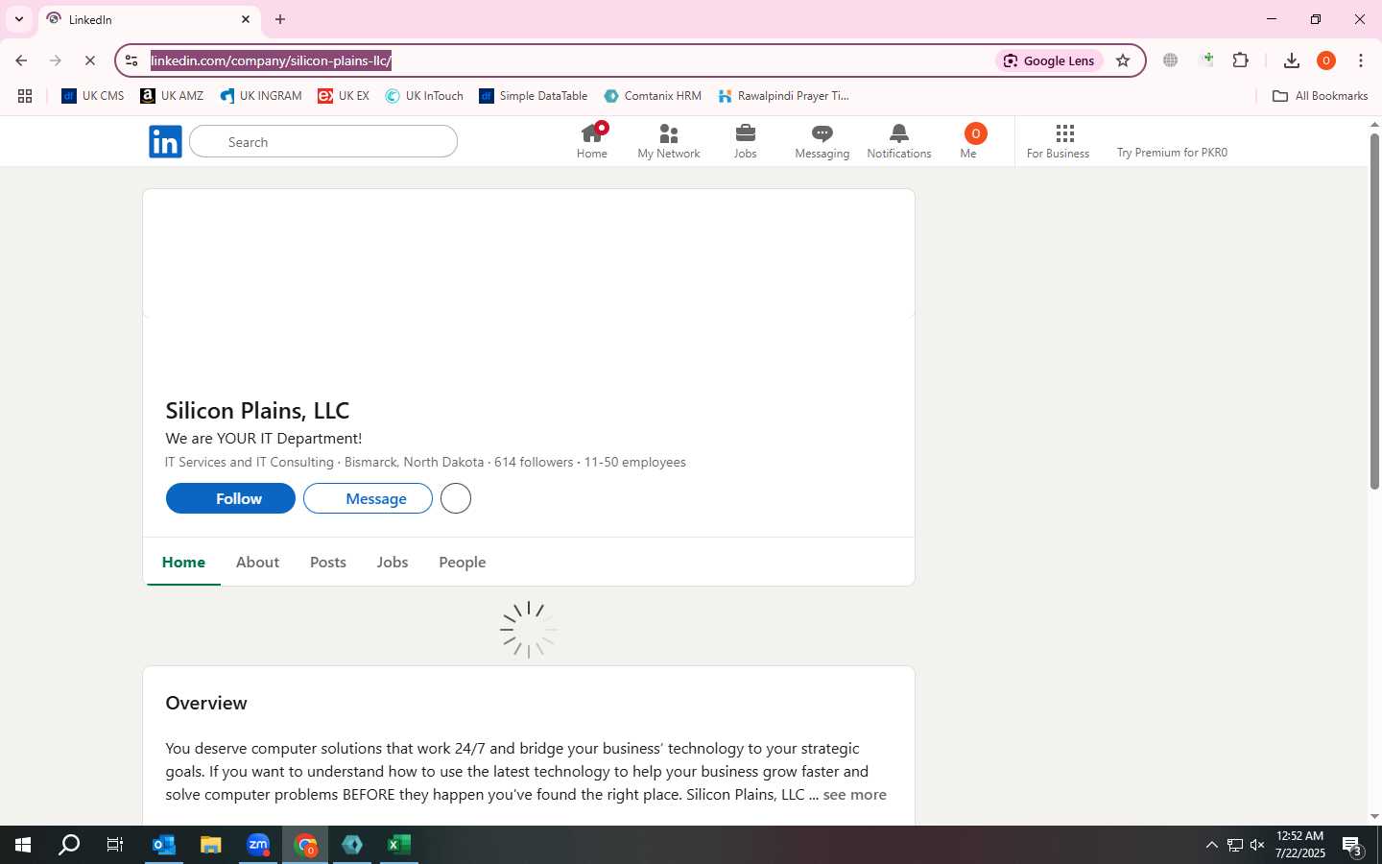This screenshot has height=864, width=1382.
Task: Open the Me profile menu
Action: [x=973, y=141]
